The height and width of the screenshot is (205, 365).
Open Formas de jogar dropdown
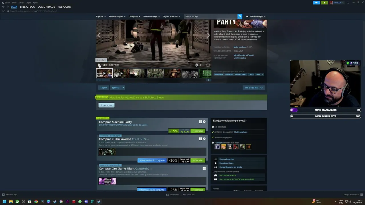click(x=151, y=16)
